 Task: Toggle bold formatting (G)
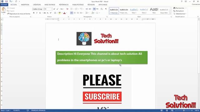tap(34, 13)
